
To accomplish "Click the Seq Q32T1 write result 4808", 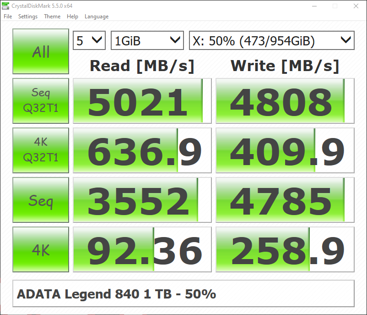I will coord(285,101).
